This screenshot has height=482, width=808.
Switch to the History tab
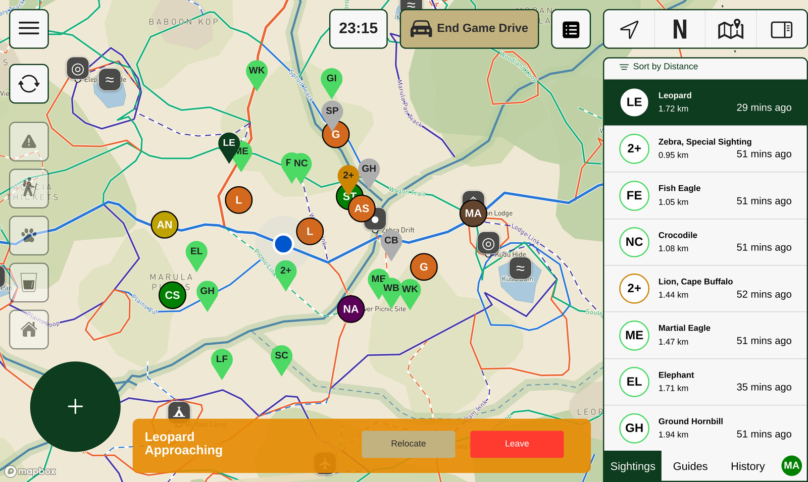[x=747, y=466]
